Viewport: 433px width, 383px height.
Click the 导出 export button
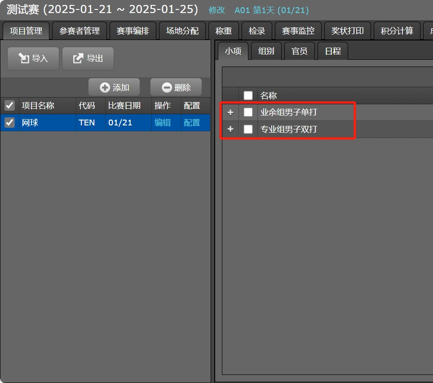pyautogui.click(x=88, y=58)
